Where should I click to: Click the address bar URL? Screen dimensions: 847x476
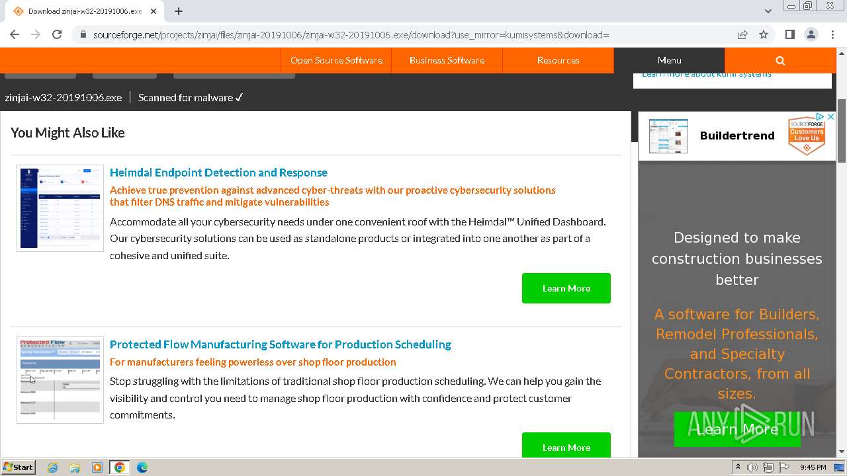[x=351, y=35]
